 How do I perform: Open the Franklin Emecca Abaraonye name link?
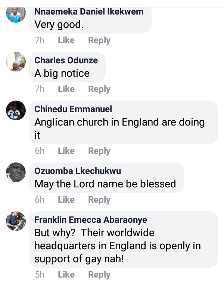click(91, 220)
